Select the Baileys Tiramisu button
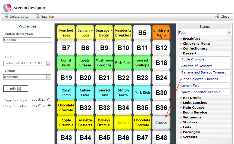This screenshot has width=234, height=144. [104, 122]
